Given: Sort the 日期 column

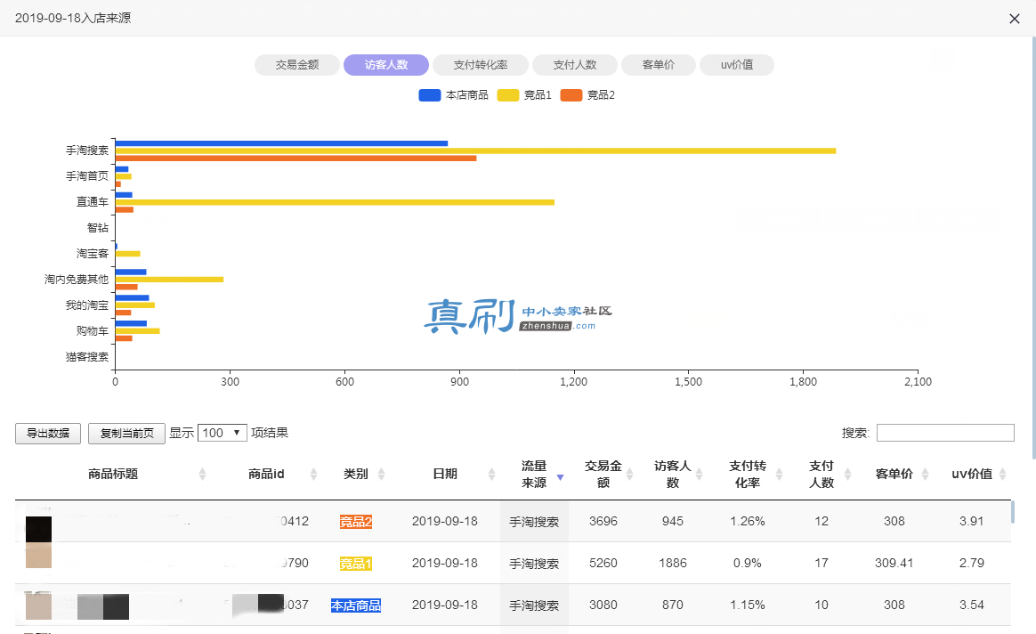Looking at the screenshot, I should (491, 474).
